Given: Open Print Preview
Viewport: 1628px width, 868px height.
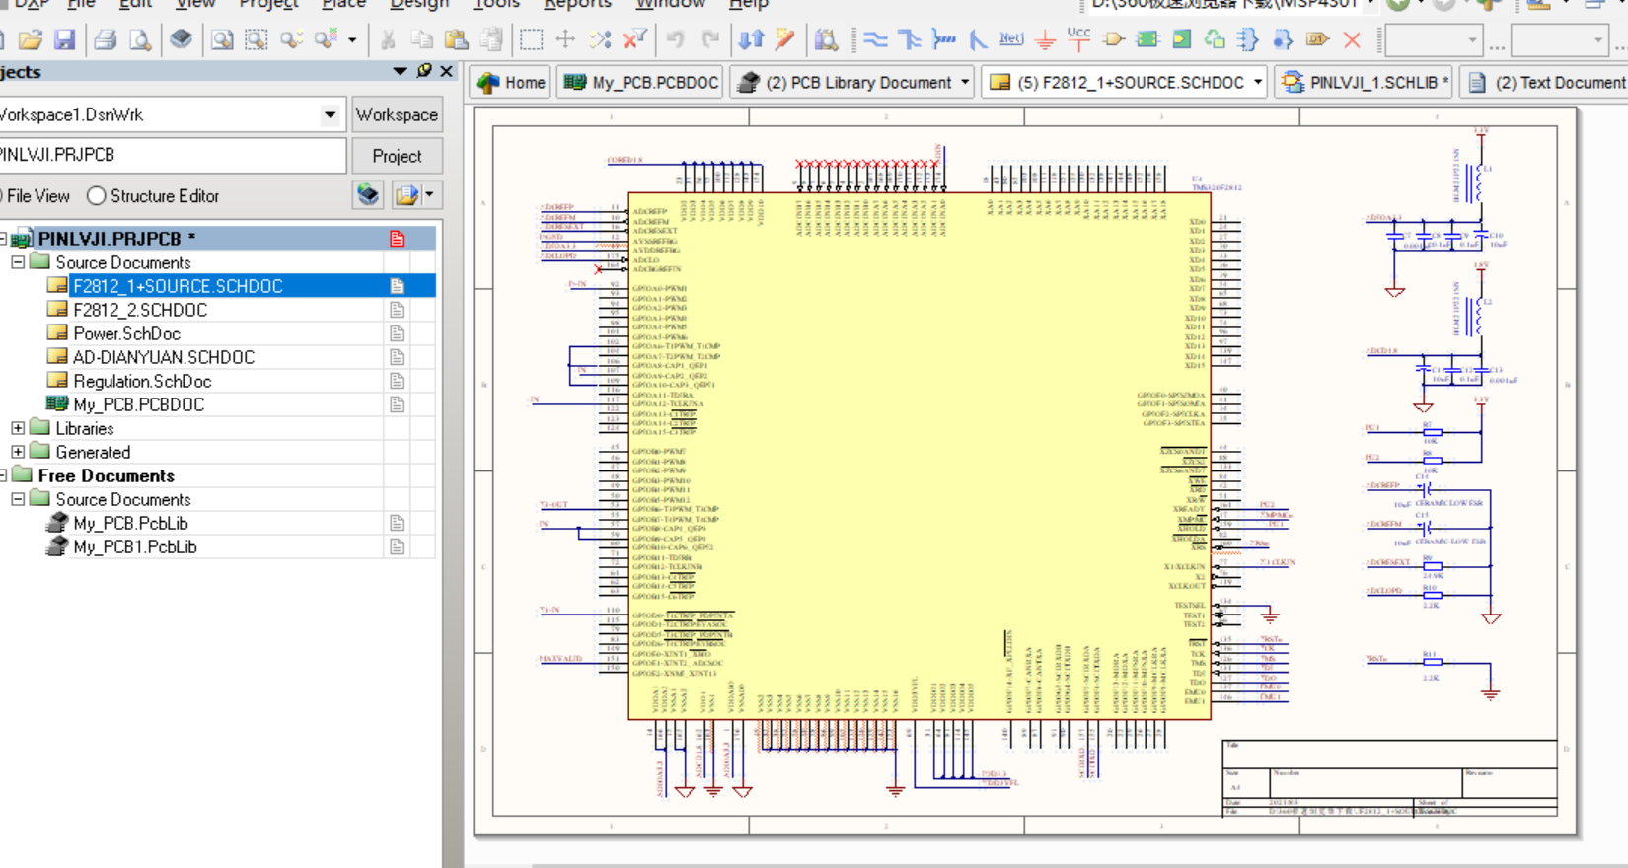Looking at the screenshot, I should point(141,40).
